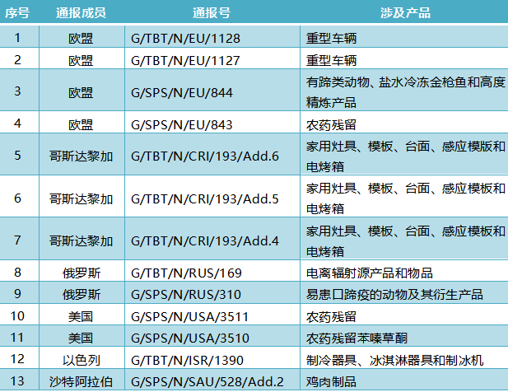Click serial number 4
This screenshot has width=508, height=392.
click(x=17, y=124)
